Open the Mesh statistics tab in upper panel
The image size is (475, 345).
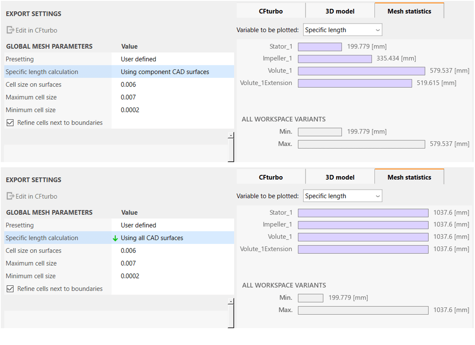tap(409, 11)
